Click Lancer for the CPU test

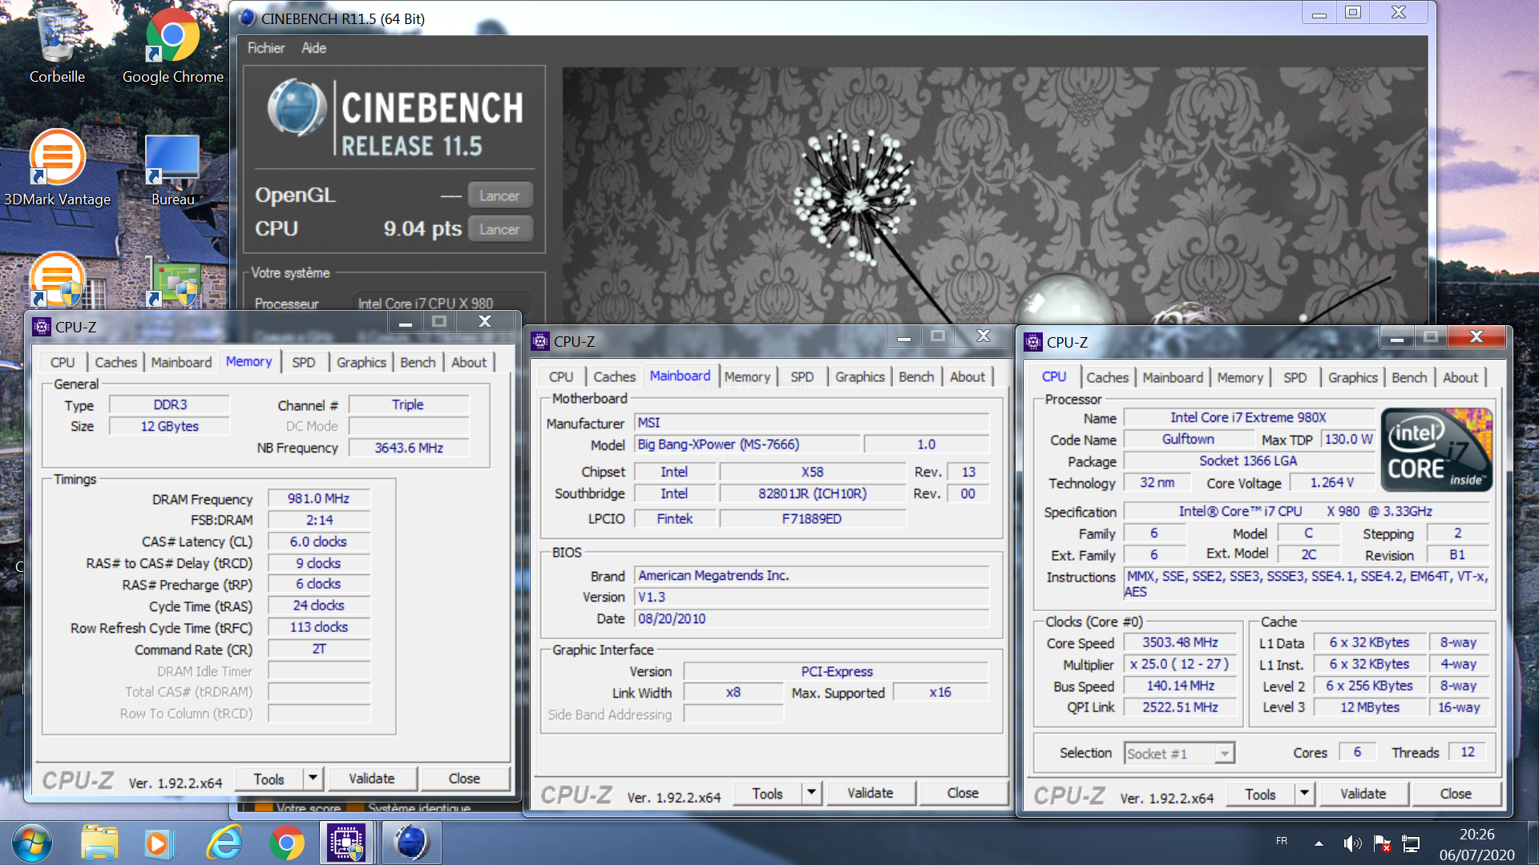click(499, 229)
